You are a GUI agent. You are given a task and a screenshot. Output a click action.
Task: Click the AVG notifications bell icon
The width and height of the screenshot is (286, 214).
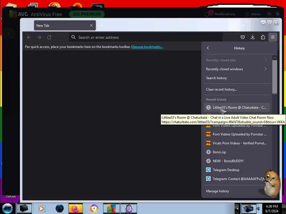point(207,14)
